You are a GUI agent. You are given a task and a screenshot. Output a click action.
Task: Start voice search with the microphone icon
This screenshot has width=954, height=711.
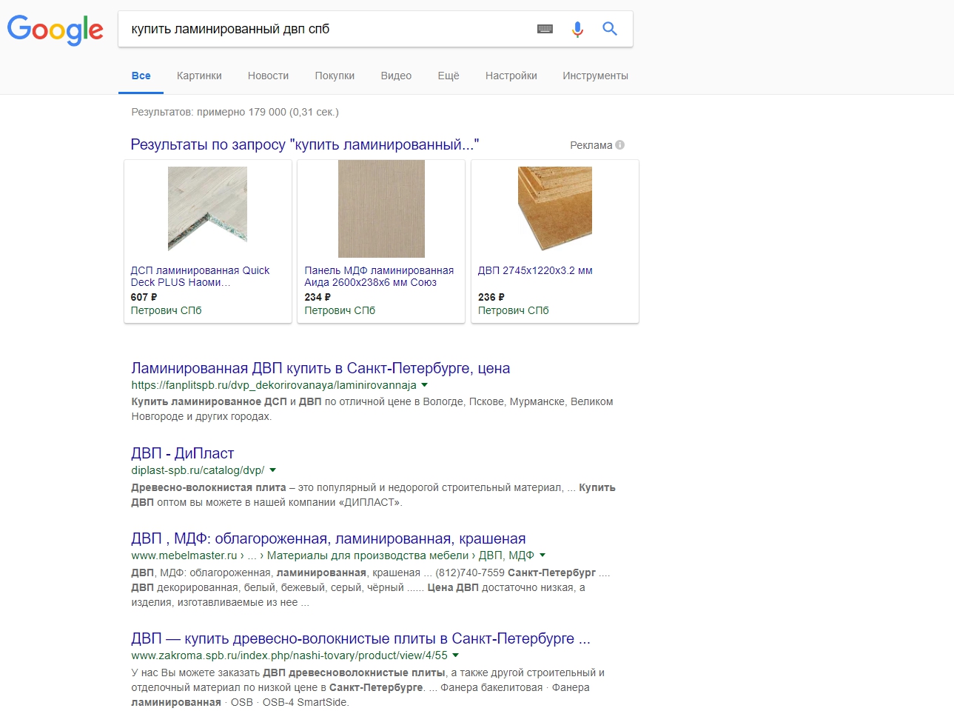[577, 29]
